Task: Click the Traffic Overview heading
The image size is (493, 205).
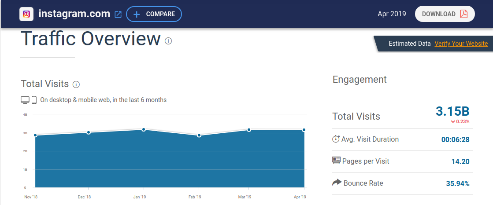Action: [91, 39]
